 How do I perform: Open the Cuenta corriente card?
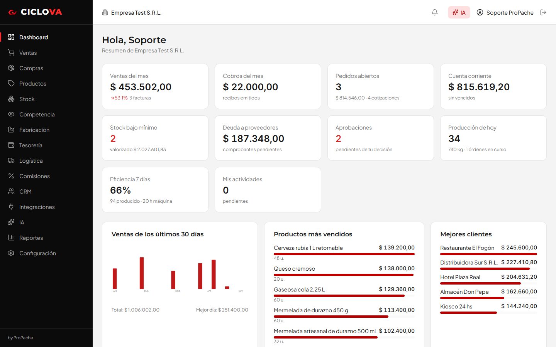[493, 86]
